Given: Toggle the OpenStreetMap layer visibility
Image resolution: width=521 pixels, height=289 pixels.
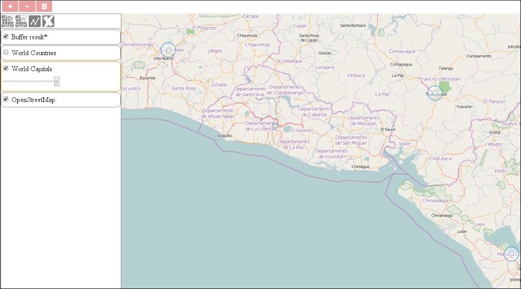Looking at the screenshot, I should 6,99.
